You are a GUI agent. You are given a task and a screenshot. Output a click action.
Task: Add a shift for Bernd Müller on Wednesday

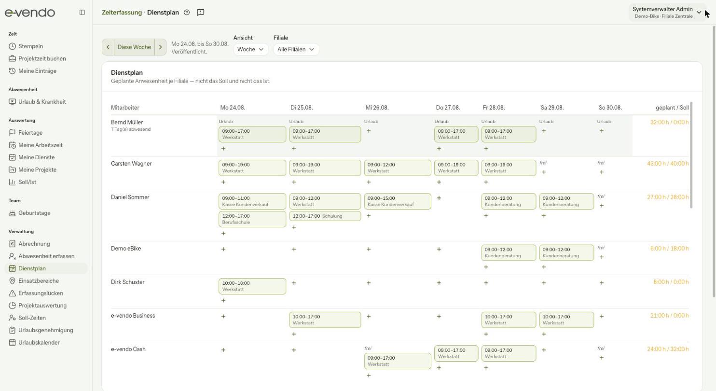[x=369, y=131]
